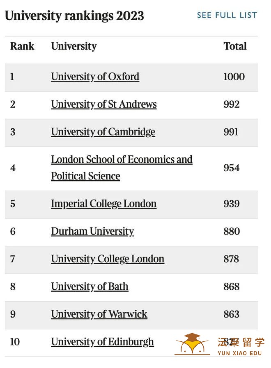Click the YUN XIAO EDU watermark text
Screen dimensions: 271x368
[x=240, y=353]
